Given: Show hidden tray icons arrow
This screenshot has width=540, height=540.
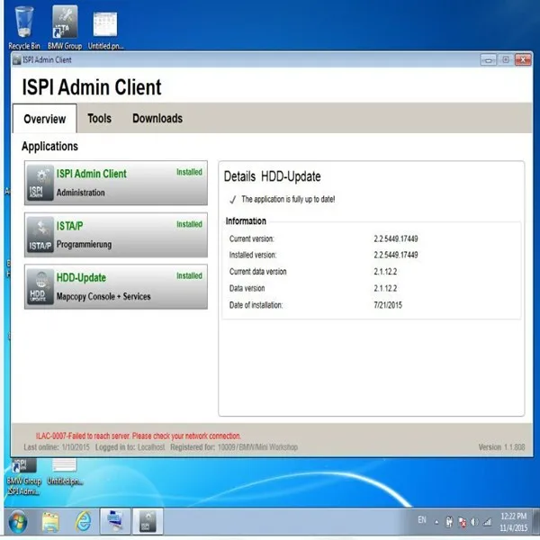Looking at the screenshot, I should [436, 522].
